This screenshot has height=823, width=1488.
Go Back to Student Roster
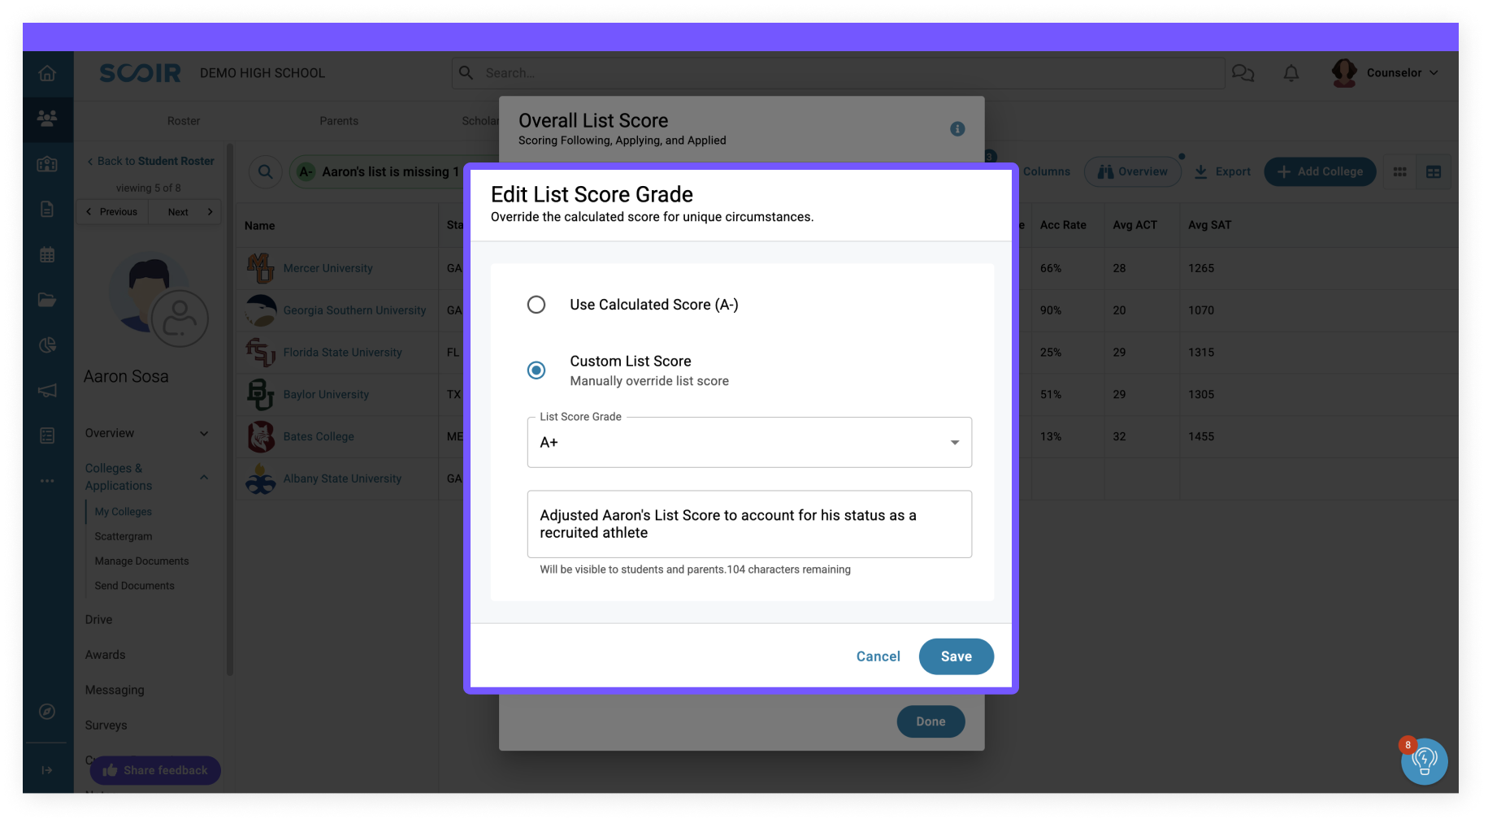(150, 162)
